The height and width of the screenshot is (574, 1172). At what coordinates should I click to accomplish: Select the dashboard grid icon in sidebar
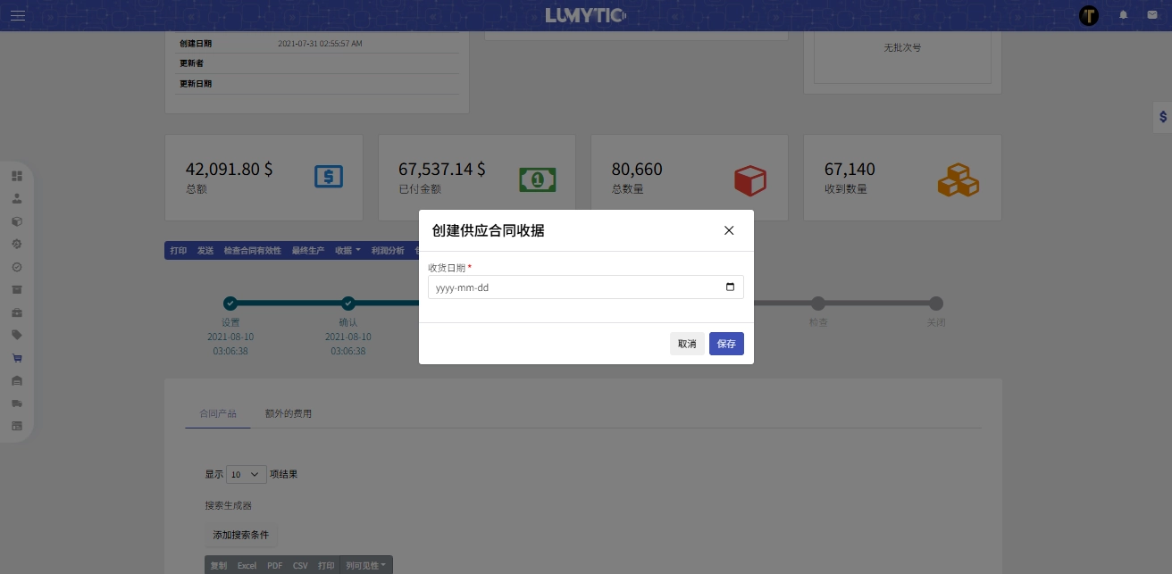point(17,176)
